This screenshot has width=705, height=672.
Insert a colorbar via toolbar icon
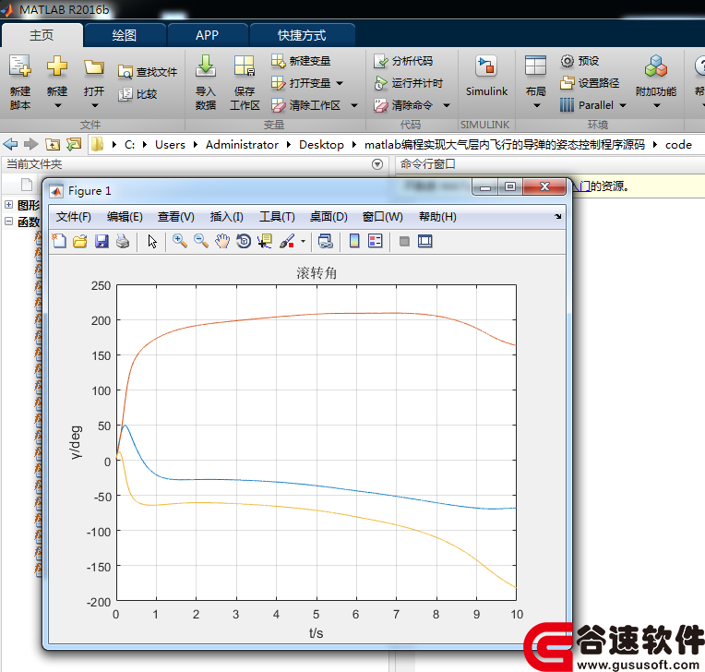[x=354, y=241]
